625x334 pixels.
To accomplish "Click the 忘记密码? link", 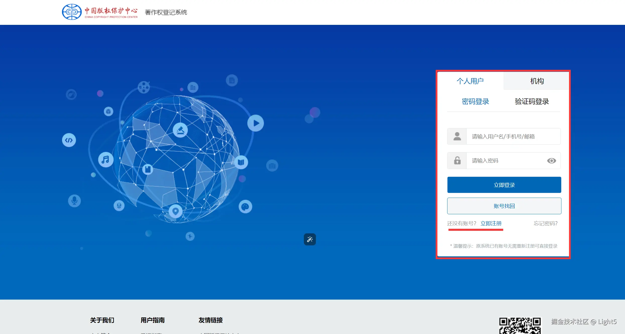I will pyautogui.click(x=545, y=223).
